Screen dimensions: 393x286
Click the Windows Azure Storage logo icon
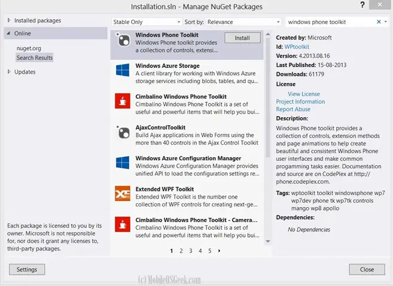[x=123, y=70]
